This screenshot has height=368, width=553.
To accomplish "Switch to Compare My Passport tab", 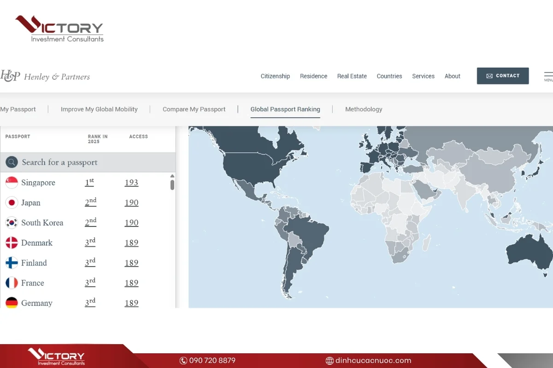I will [x=194, y=109].
